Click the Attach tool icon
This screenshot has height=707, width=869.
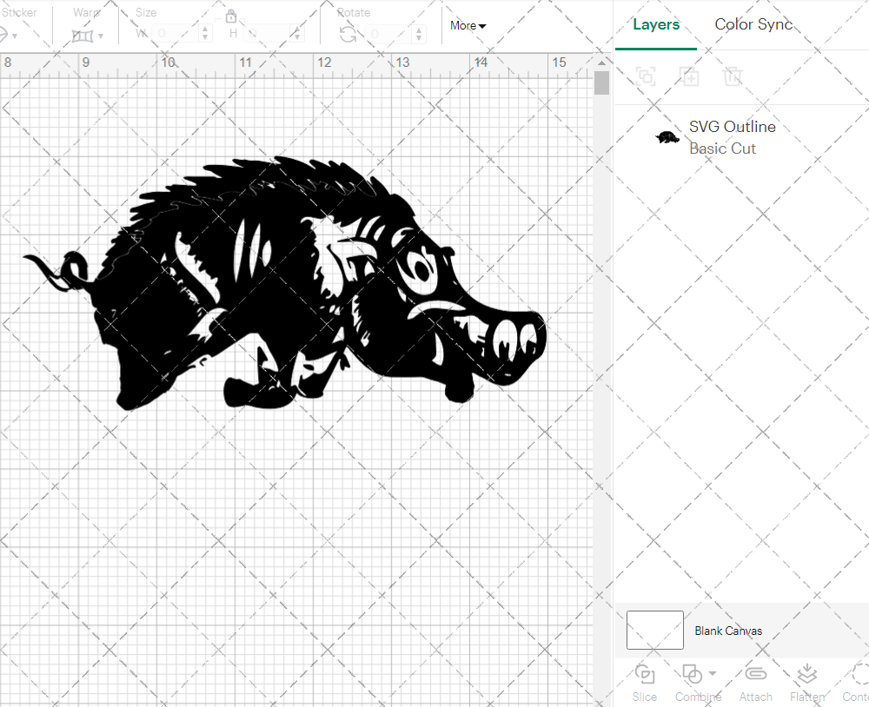point(755,674)
